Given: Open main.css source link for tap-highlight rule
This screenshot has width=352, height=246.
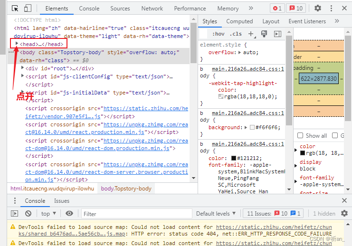Looking at the screenshot, I should [248, 69].
